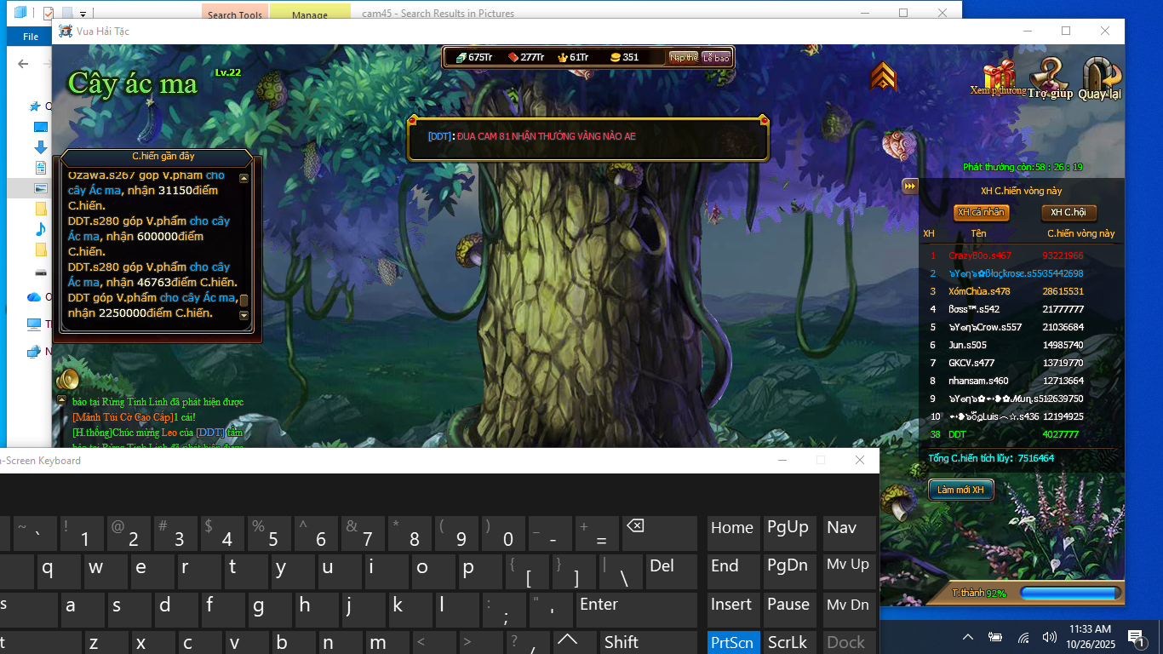Image resolution: width=1163 pixels, height=654 pixels.
Task: Click the scrollbar thumb in C.hiến gần đây panel
Action: pyautogui.click(x=244, y=300)
